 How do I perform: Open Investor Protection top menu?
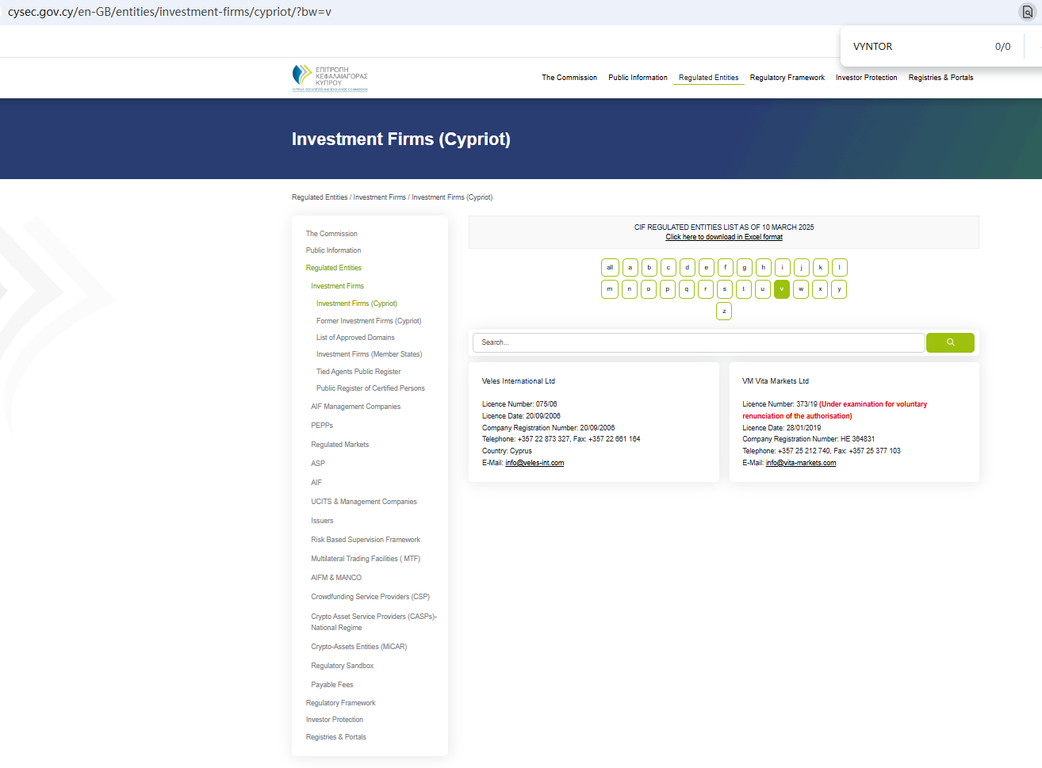867,78
